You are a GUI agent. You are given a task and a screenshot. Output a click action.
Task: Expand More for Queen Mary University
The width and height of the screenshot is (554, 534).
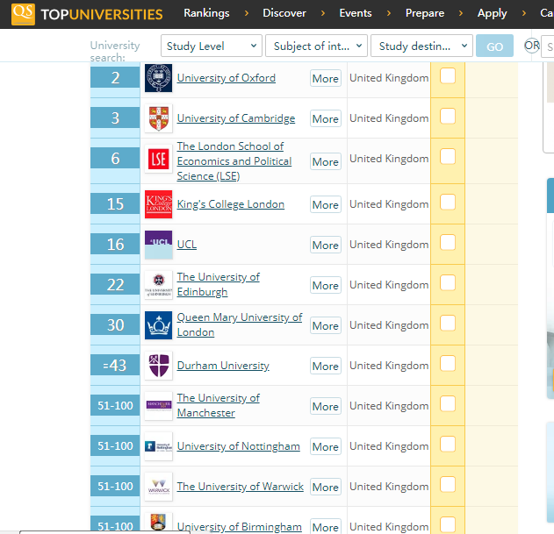point(326,325)
